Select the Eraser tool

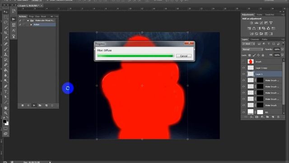click(5, 65)
